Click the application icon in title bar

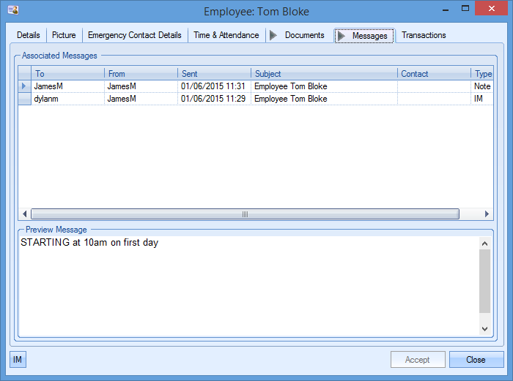pos(12,11)
